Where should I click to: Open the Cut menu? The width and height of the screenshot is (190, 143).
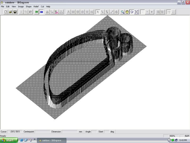[x=42, y=6]
